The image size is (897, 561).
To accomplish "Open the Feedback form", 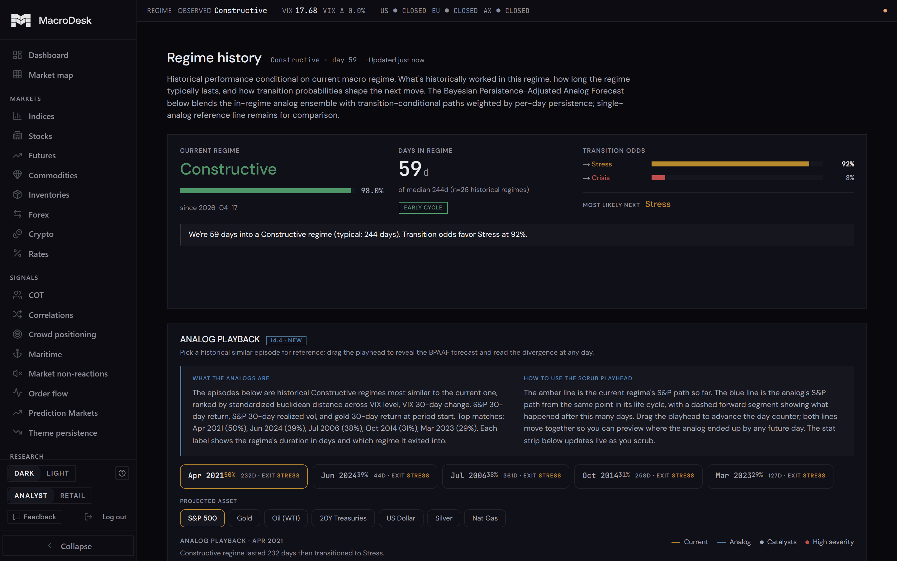I will [35, 516].
